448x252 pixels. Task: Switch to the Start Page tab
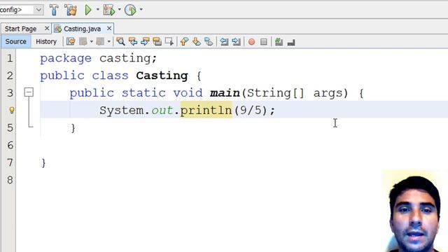coord(20,29)
